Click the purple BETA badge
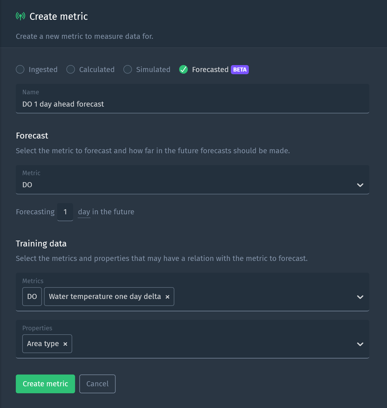 tap(240, 70)
